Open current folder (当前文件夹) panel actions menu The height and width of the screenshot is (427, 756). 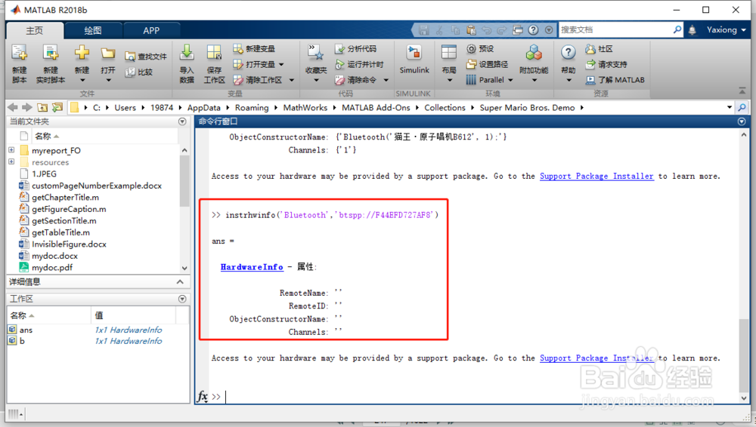[182, 121]
